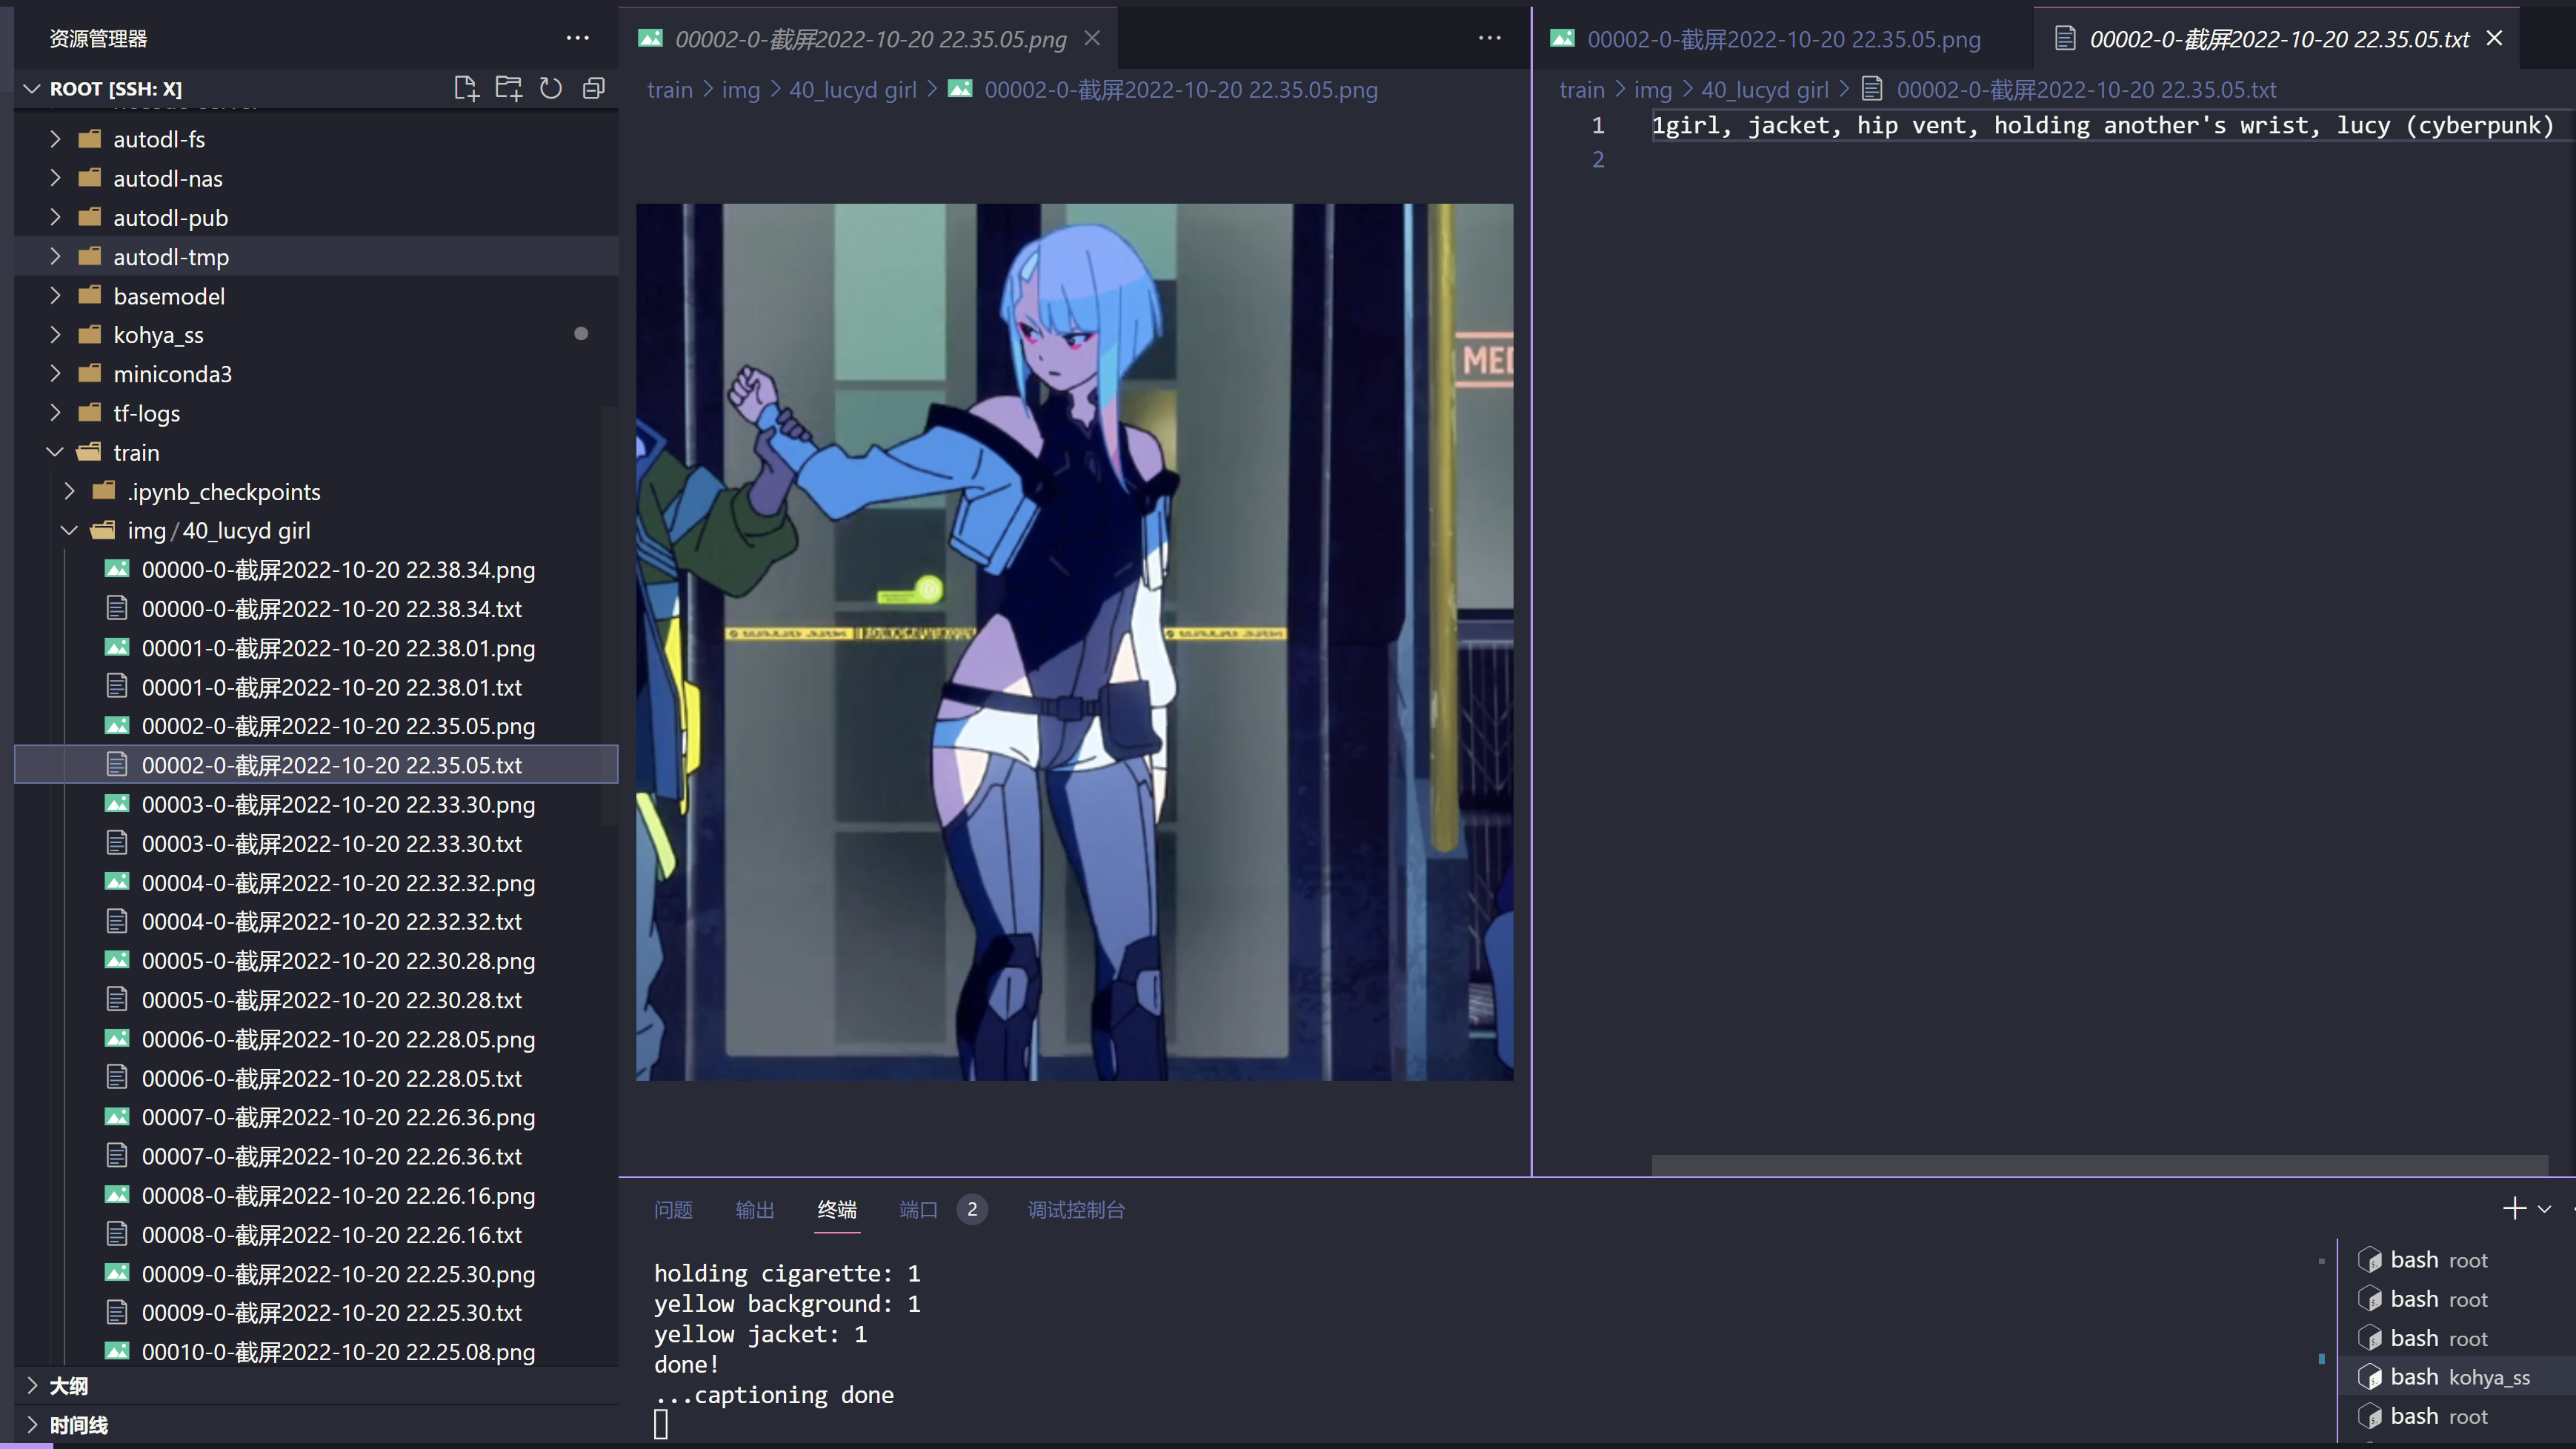The image size is (2576, 1449).
Task: Close the left png editor tab
Action: 1092,38
